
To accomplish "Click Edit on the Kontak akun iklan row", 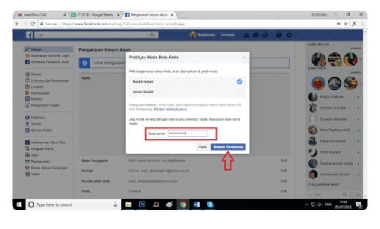I will 283,181.
